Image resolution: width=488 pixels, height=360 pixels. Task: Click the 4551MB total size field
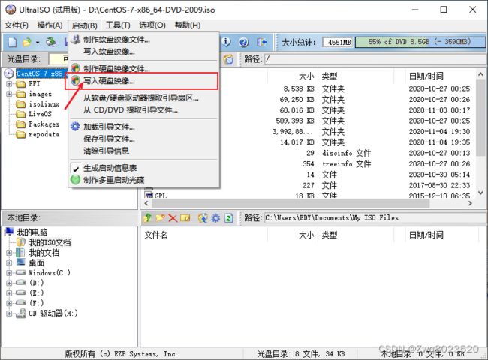click(338, 42)
